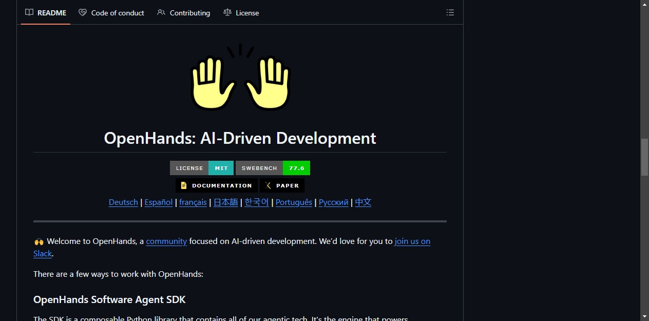Screen dimensions: 649x321
Task: Open the Español translation link
Action: [x=159, y=202]
